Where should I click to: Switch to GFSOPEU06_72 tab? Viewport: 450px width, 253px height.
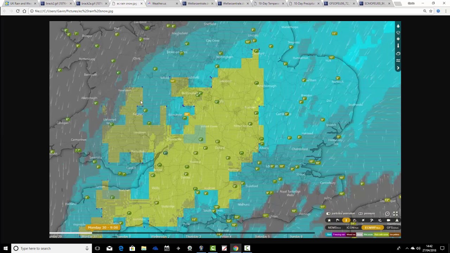(339, 4)
